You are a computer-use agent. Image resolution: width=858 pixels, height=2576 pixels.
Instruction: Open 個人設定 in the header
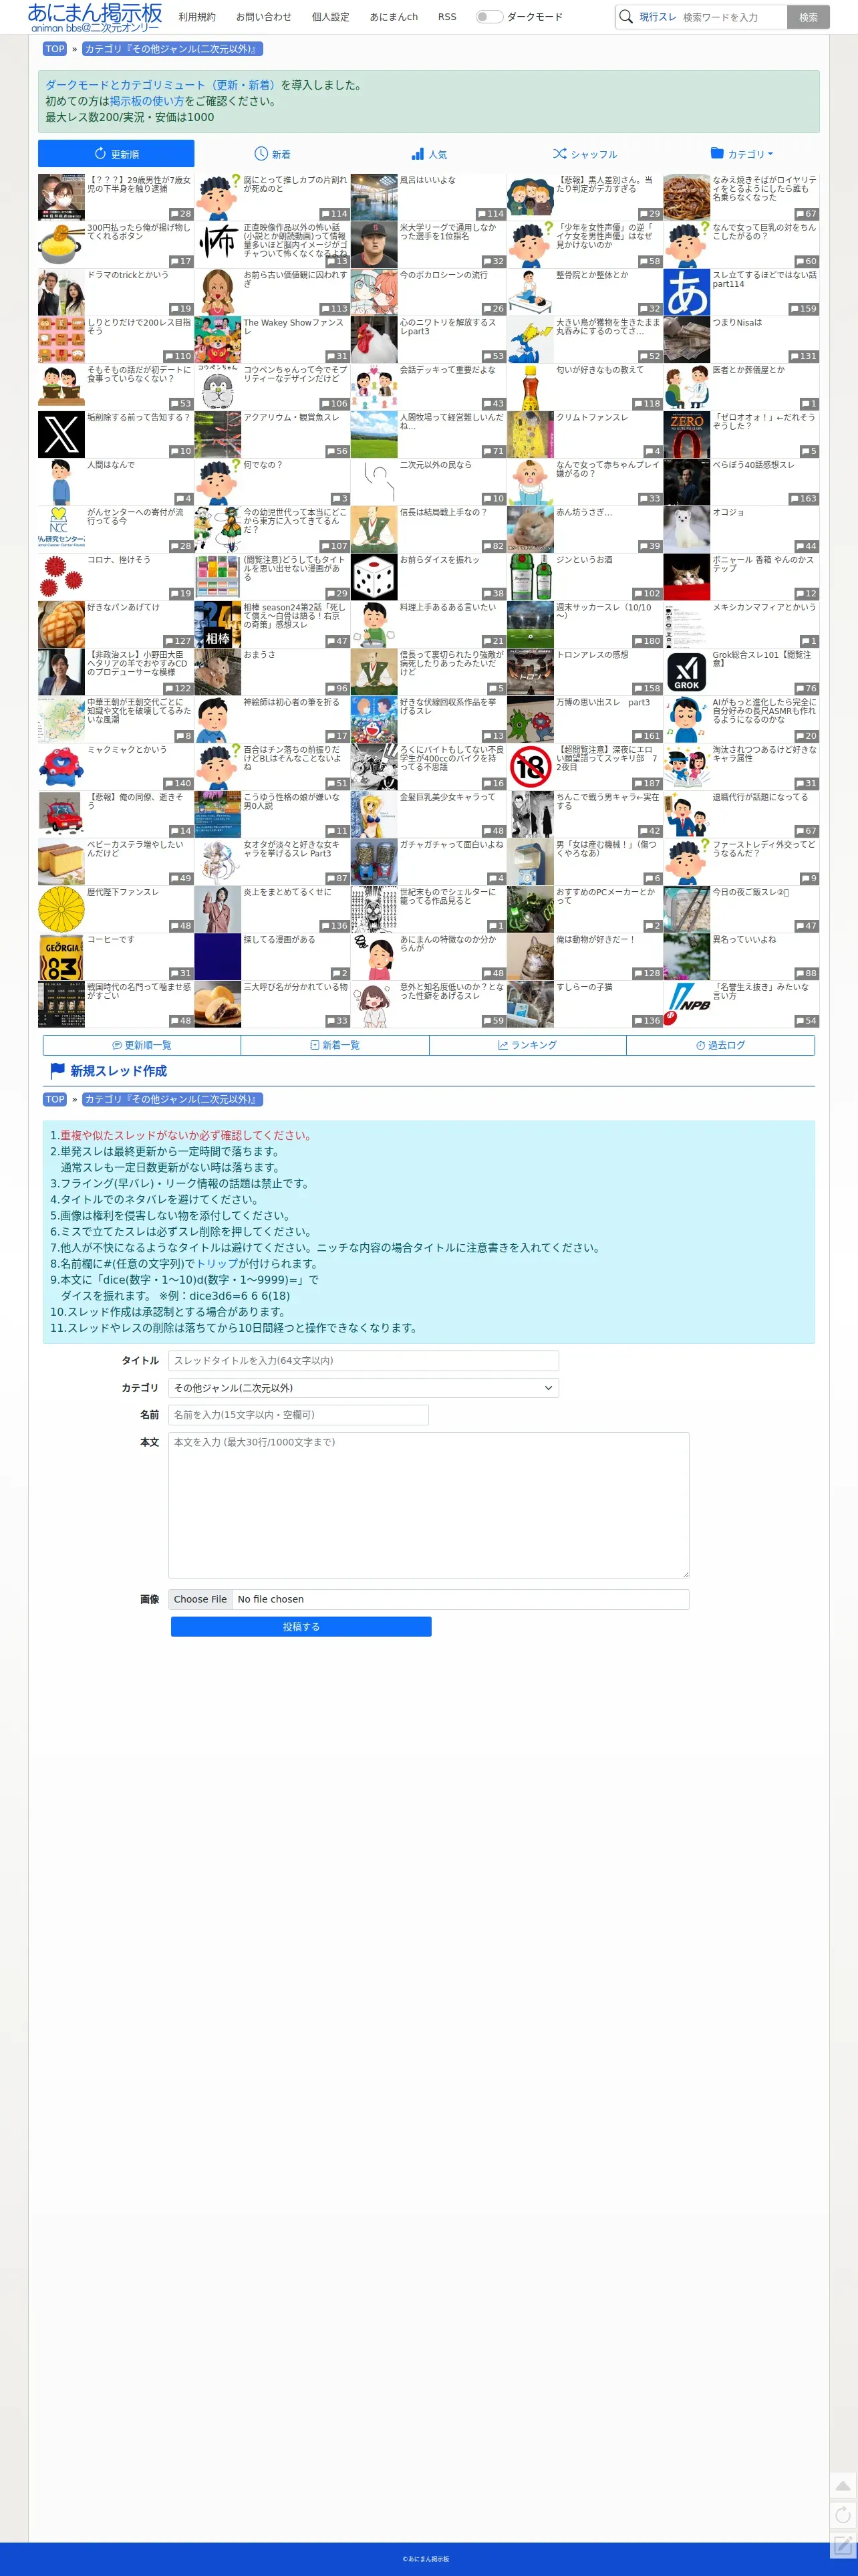pyautogui.click(x=330, y=17)
